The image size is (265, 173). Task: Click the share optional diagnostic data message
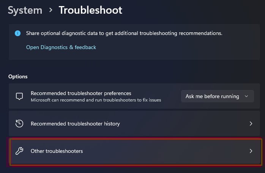coord(124,33)
